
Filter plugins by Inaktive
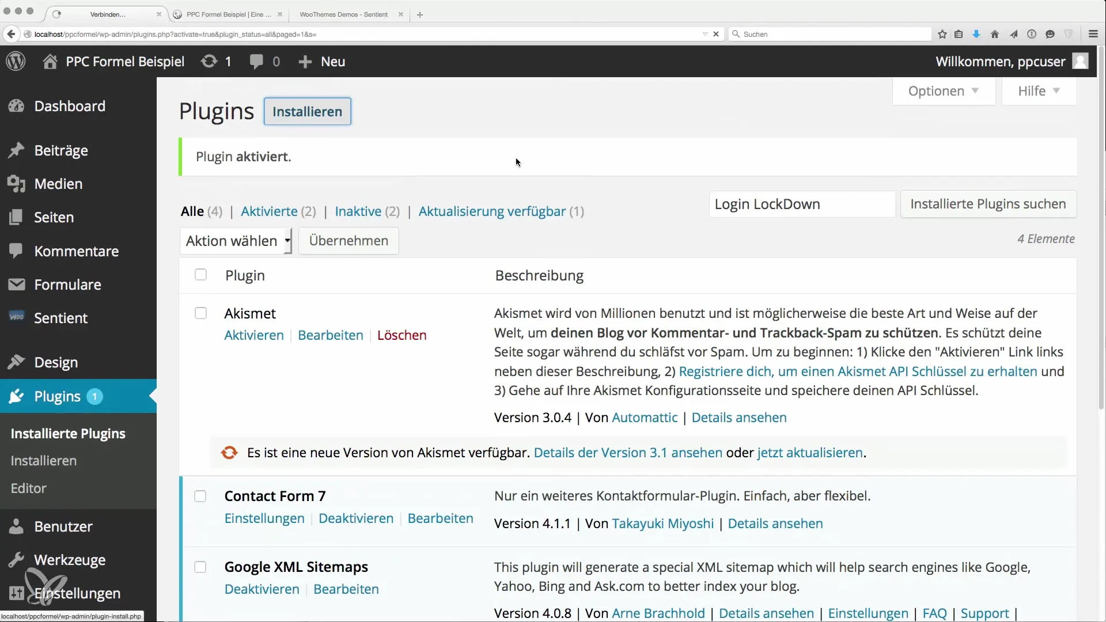point(358,211)
